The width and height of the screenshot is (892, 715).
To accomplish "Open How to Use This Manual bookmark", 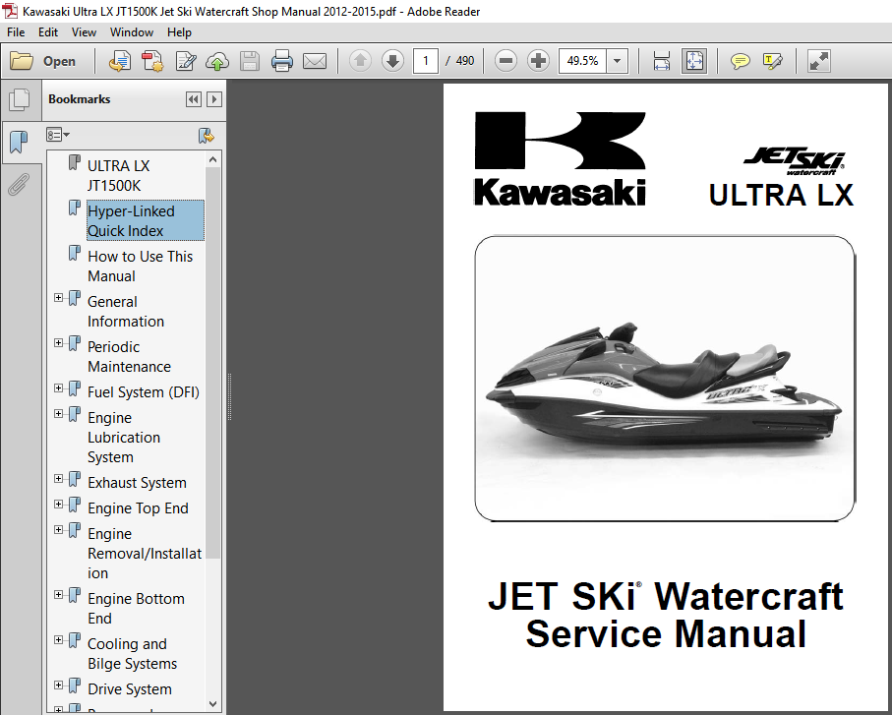I will [140, 267].
